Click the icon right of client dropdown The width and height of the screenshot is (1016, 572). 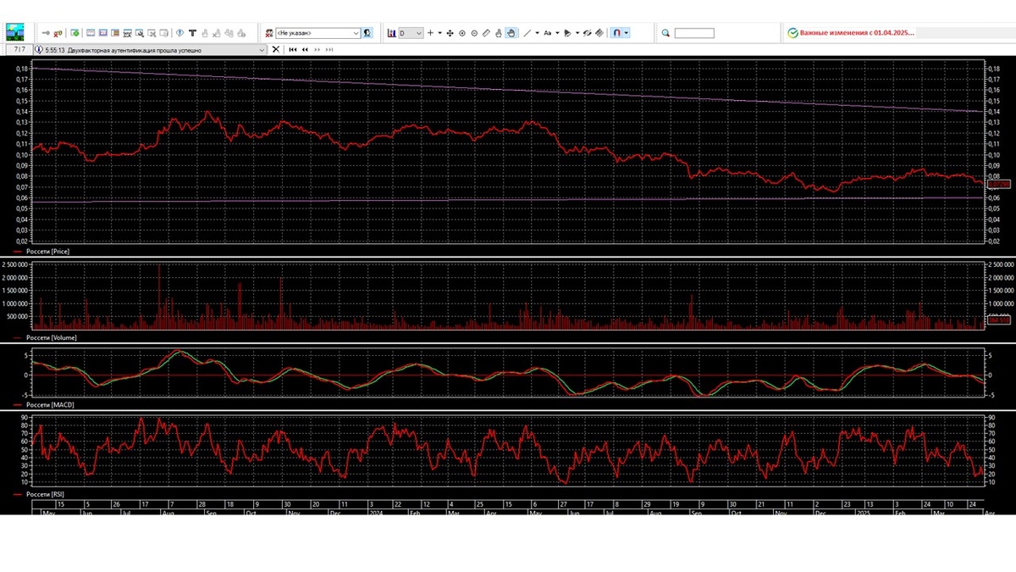coord(367,33)
